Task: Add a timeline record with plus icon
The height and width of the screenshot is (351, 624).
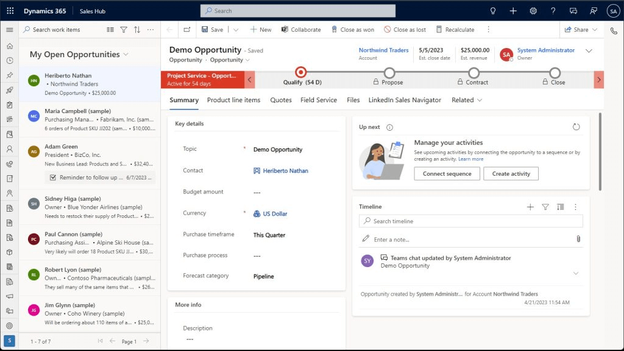Action: 530,207
